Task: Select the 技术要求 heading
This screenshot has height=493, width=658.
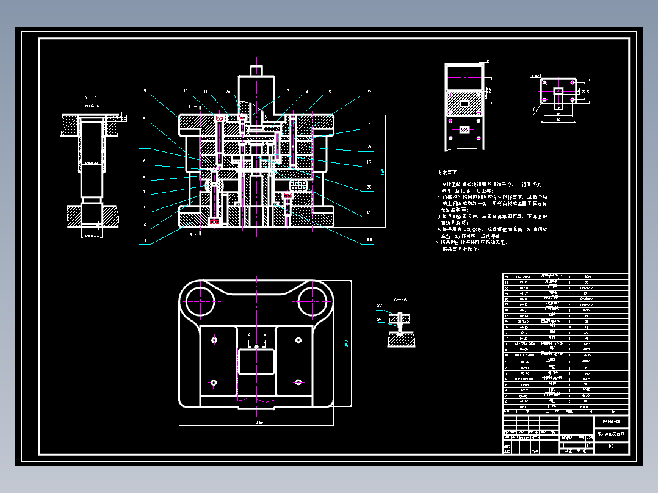Action: (x=447, y=172)
